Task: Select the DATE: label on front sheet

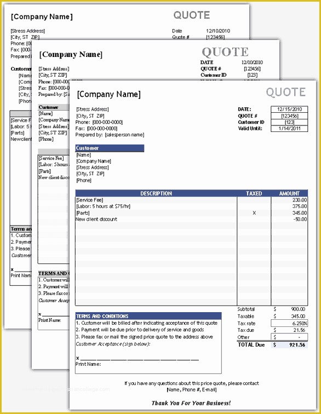Action: (244, 110)
